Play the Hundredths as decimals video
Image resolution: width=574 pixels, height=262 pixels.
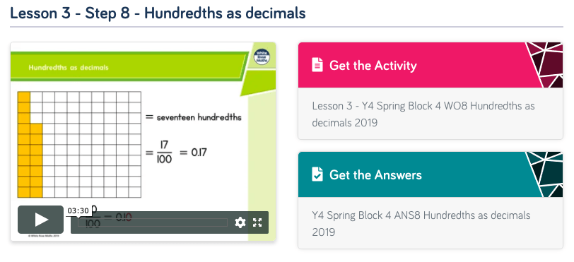(x=40, y=220)
